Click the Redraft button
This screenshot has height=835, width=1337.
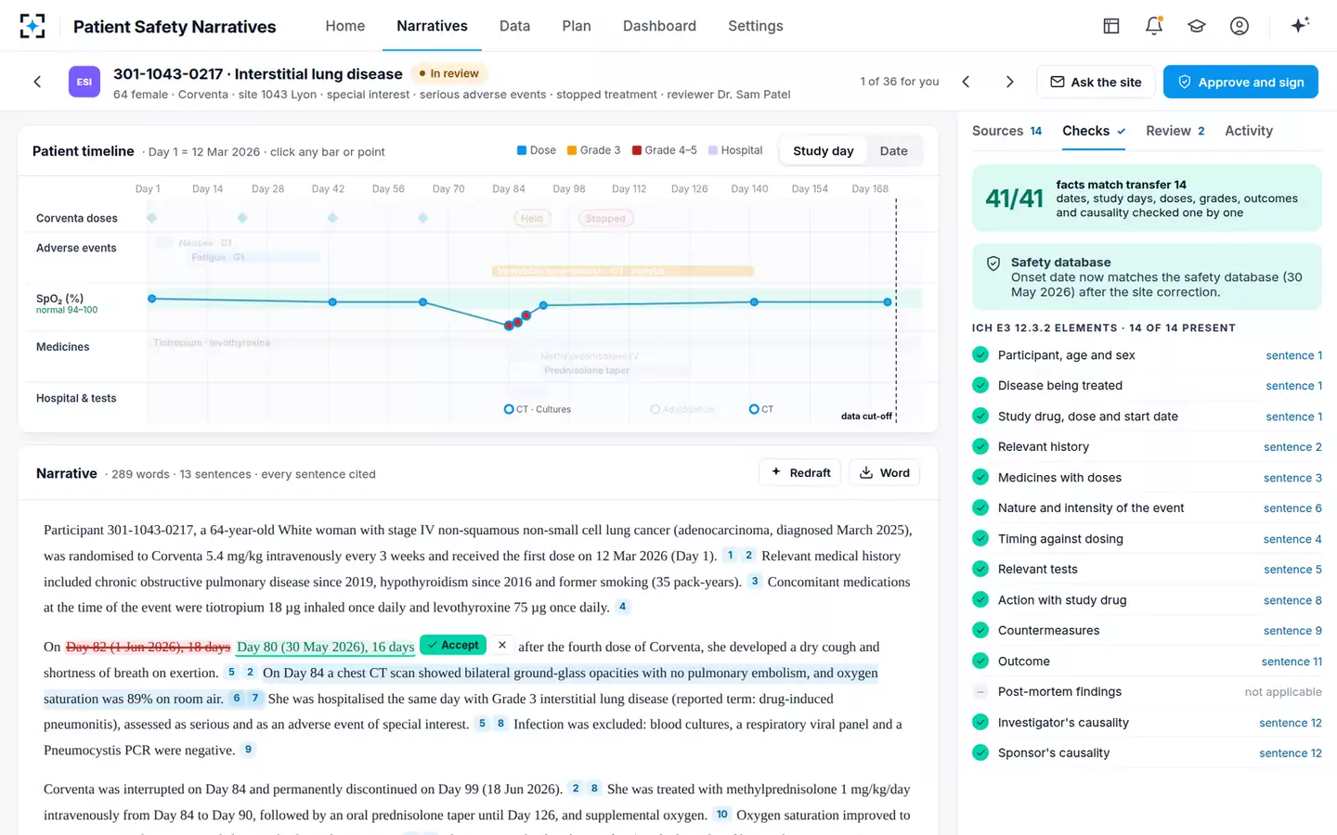[x=800, y=472]
